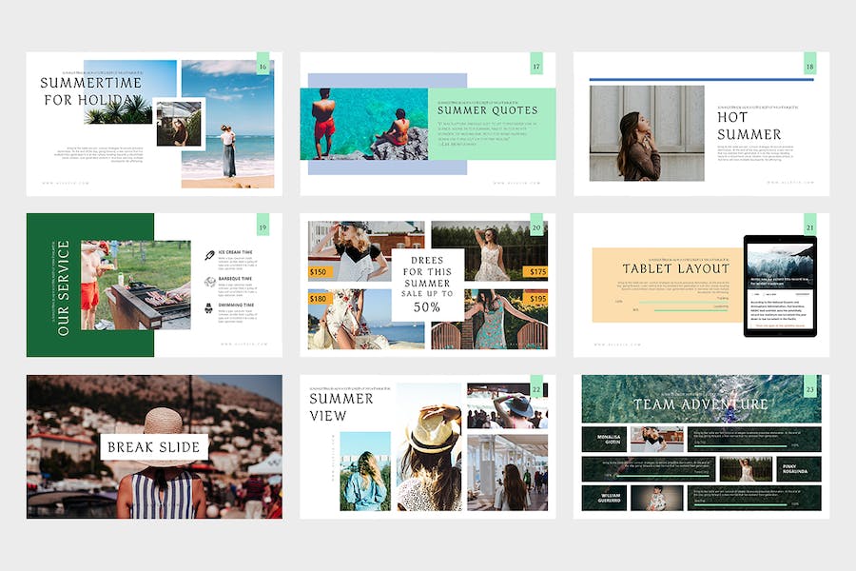This screenshot has width=856, height=571.
Task: Click the green page tag numbered 21
Action: click(x=810, y=224)
